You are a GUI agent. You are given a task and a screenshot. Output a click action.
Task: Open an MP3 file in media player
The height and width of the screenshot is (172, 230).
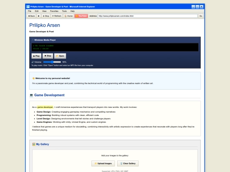point(60,56)
